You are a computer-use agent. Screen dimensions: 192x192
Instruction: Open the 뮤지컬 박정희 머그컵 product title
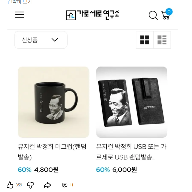point(52,152)
